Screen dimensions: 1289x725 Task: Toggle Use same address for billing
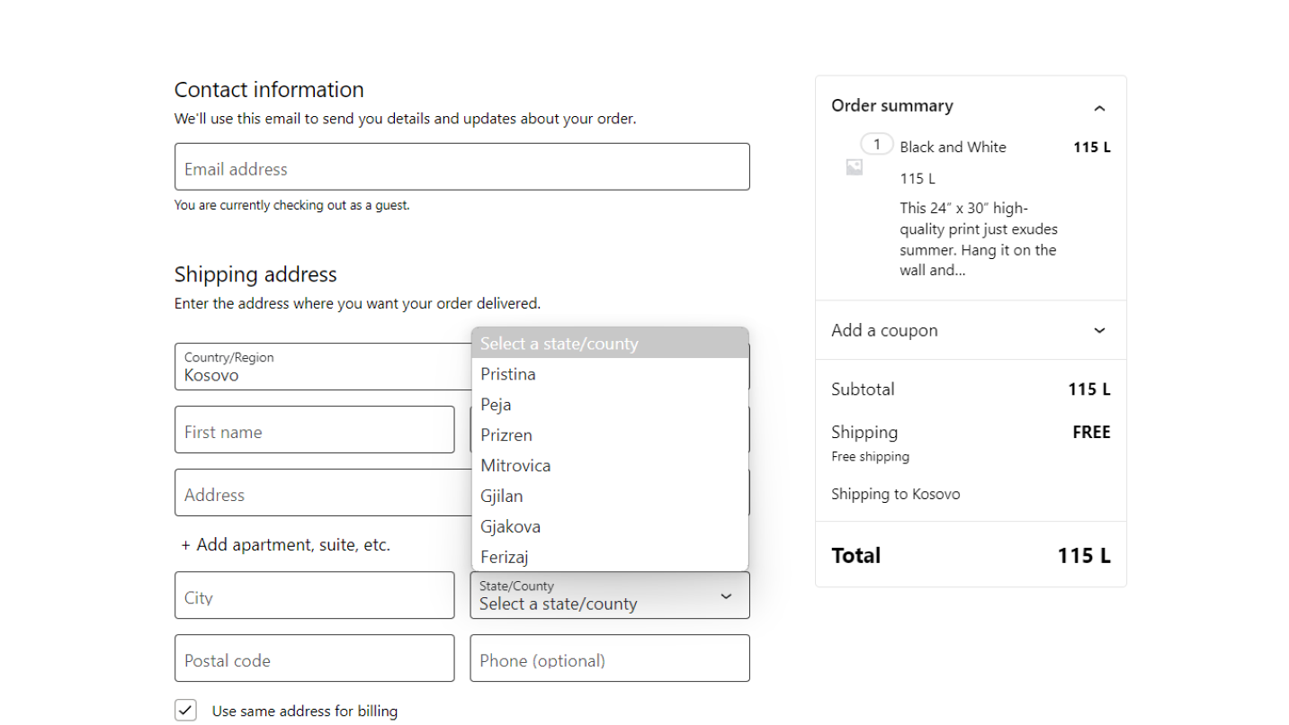tap(186, 710)
